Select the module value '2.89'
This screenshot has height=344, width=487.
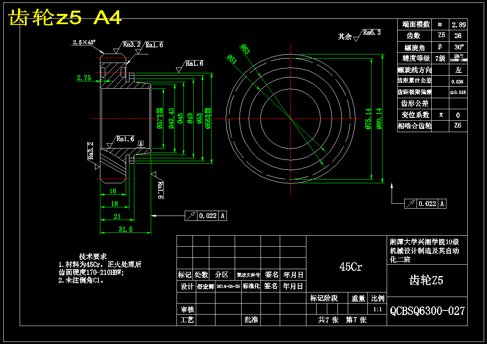(458, 25)
